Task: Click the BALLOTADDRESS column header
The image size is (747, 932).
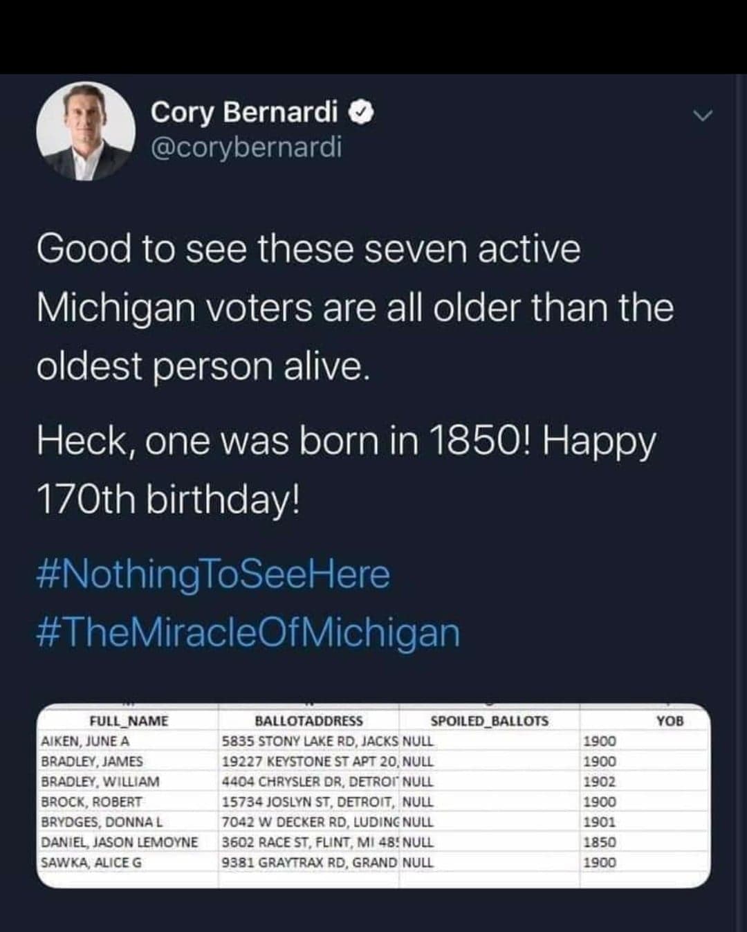Action: pos(308,721)
